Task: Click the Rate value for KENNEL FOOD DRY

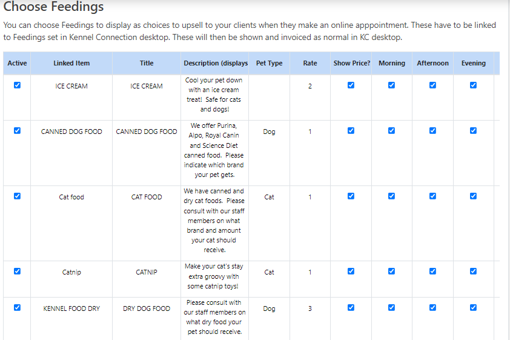Action: tap(310, 308)
